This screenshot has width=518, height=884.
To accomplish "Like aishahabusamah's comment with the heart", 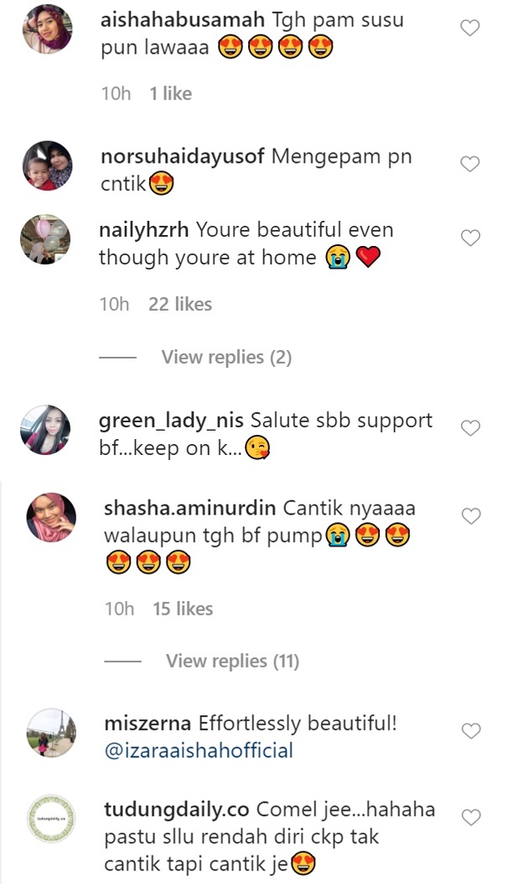I will (x=470, y=28).
